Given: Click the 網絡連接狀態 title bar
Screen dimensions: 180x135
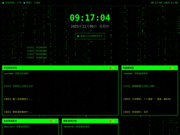Looking at the screenshot, I should (90, 121).
